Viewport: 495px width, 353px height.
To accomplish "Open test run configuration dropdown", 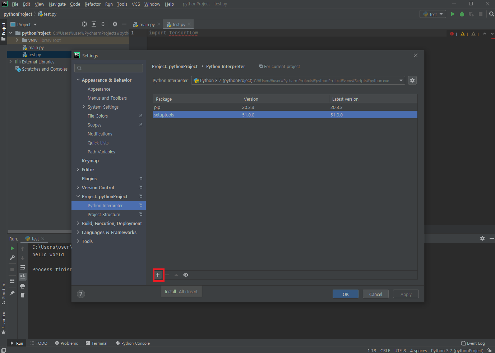I will point(433,14).
